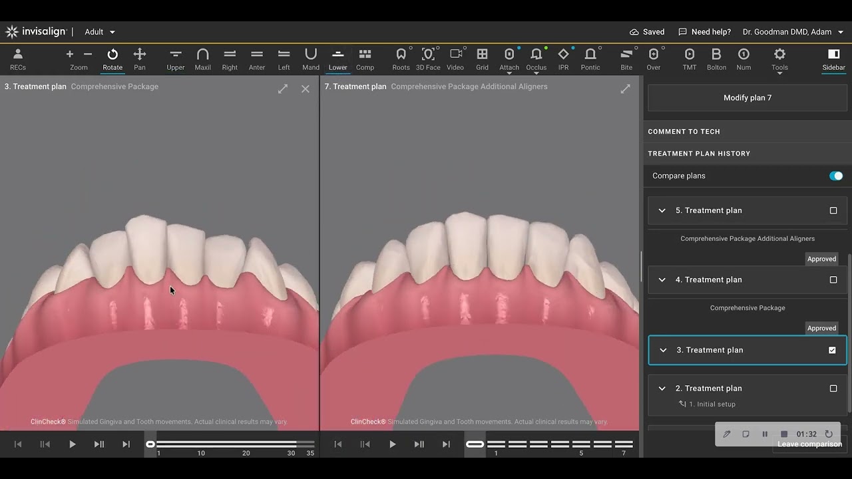Open the 3D Face view
The width and height of the screenshot is (852, 479).
pos(428,59)
